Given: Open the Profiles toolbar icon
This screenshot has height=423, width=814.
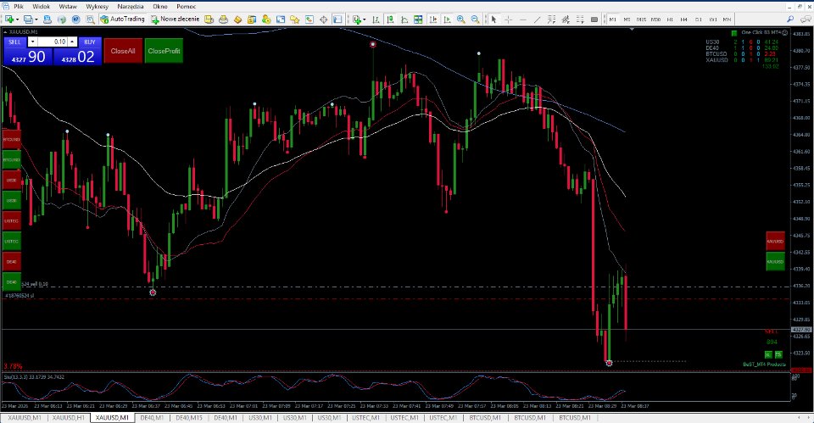Looking at the screenshot, I should point(27,19).
